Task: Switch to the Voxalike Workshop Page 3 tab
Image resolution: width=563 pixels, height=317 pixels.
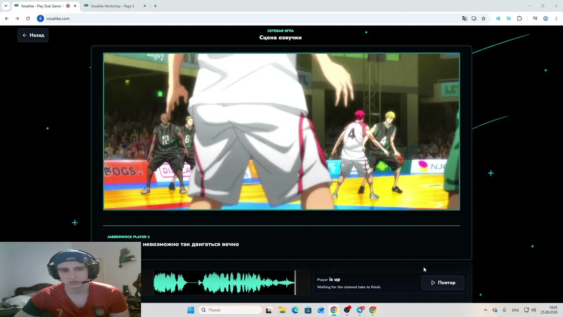Action: (x=113, y=6)
